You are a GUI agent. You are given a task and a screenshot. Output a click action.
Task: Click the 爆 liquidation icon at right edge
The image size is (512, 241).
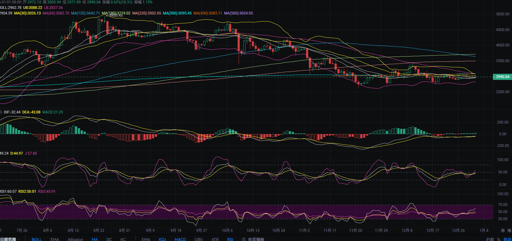point(510,231)
